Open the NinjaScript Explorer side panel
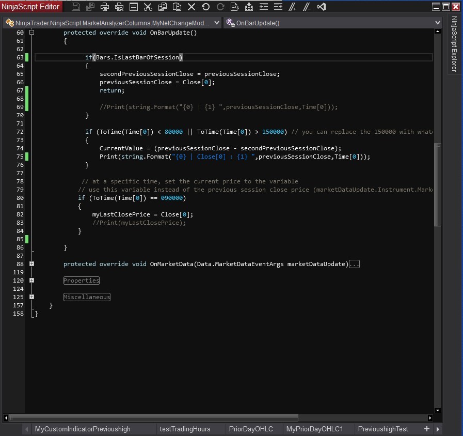Image resolution: width=463 pixels, height=436 pixels. tap(454, 44)
